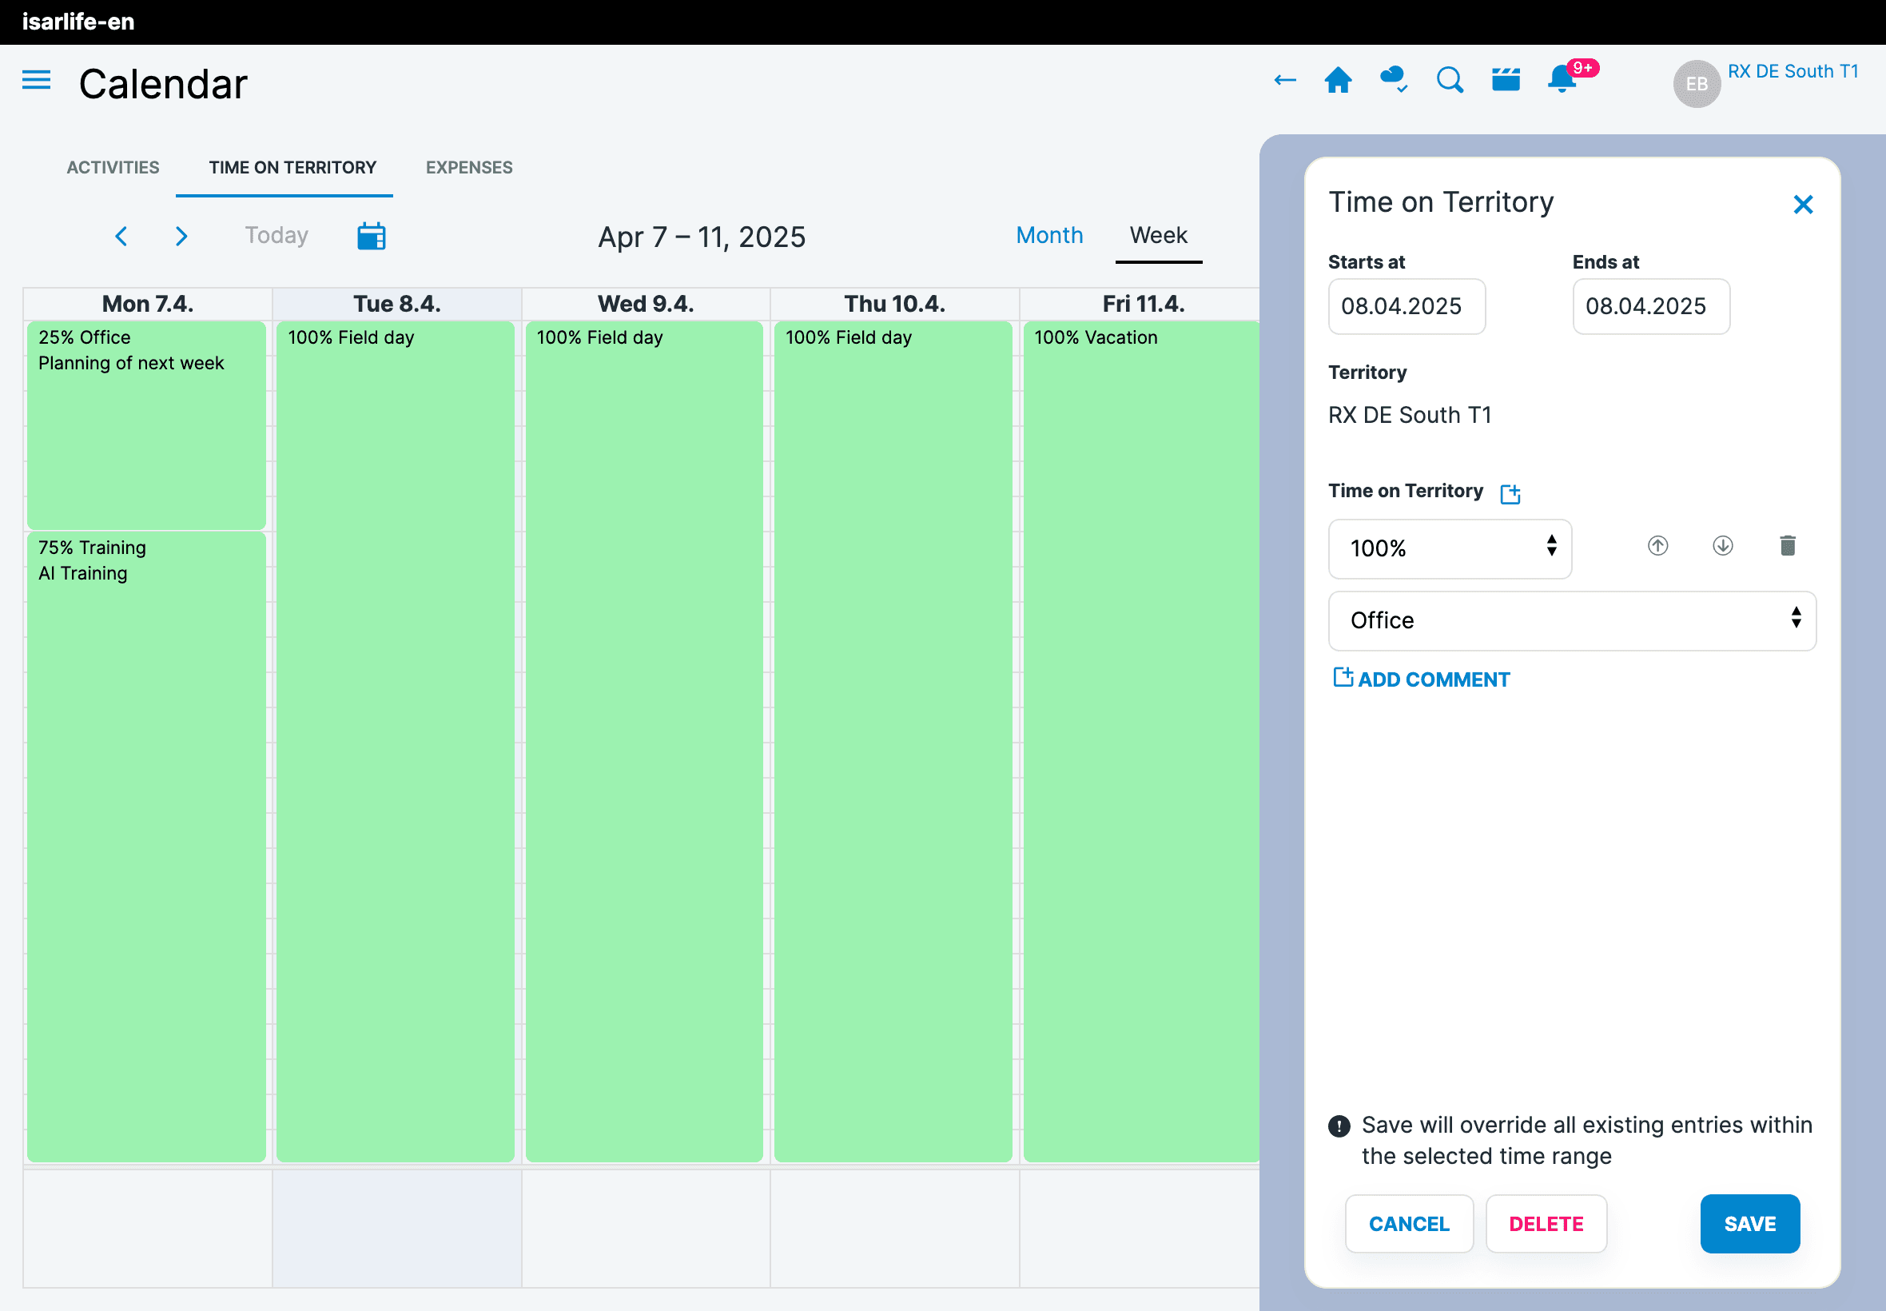Open the hamburger navigation menu
Screen dimensions: 1886x1311
click(36, 81)
